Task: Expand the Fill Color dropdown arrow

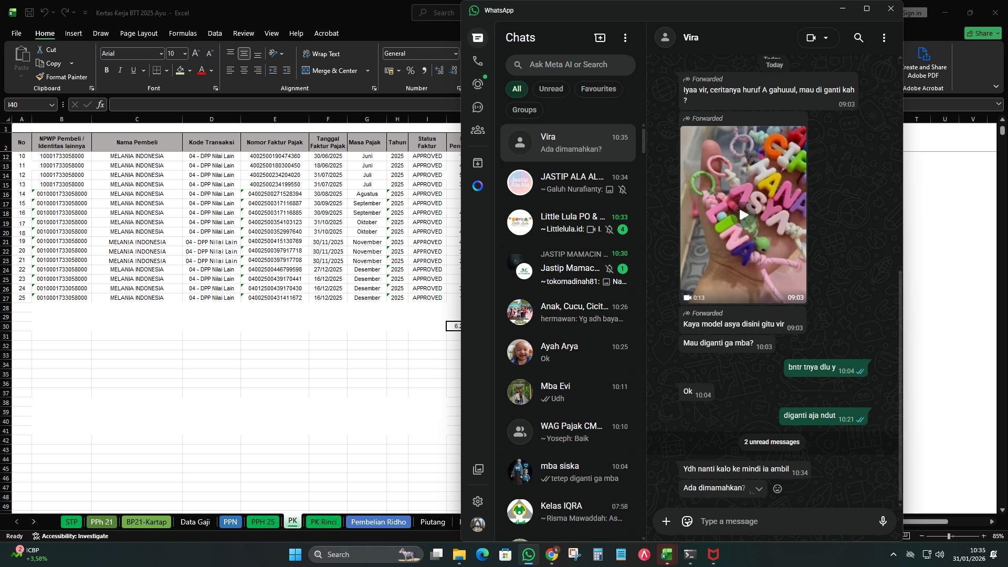Action: (x=188, y=70)
